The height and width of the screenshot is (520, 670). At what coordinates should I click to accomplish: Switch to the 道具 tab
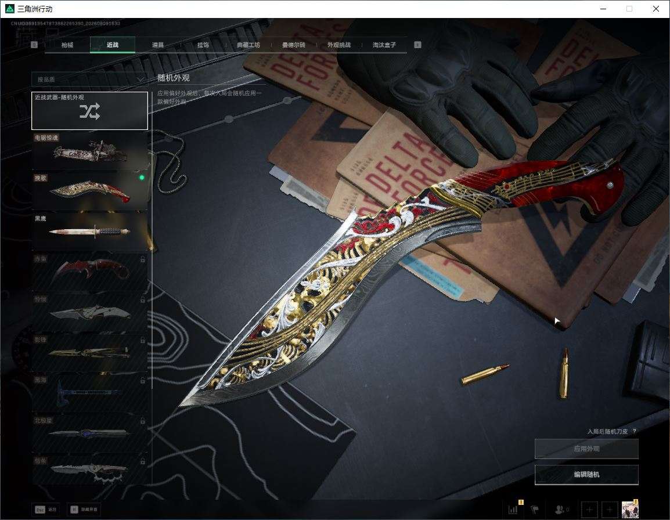point(158,45)
